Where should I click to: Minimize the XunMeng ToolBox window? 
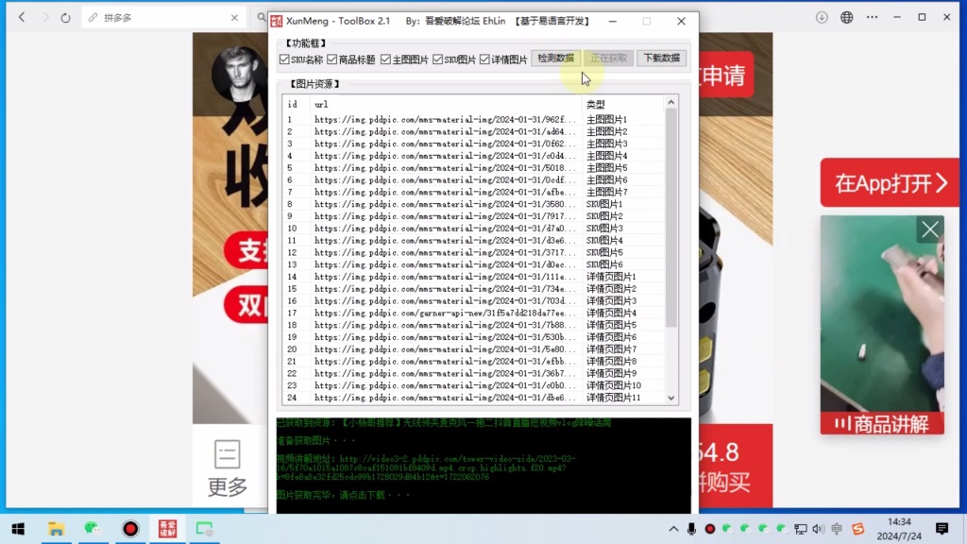click(612, 21)
